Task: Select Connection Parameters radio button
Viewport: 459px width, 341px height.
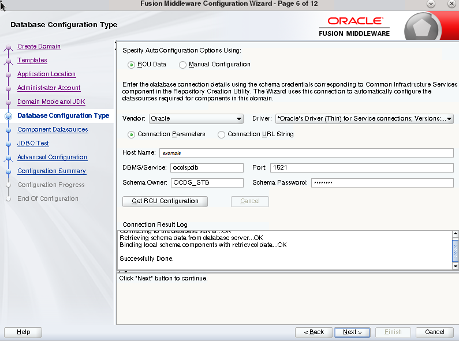Action: point(131,134)
